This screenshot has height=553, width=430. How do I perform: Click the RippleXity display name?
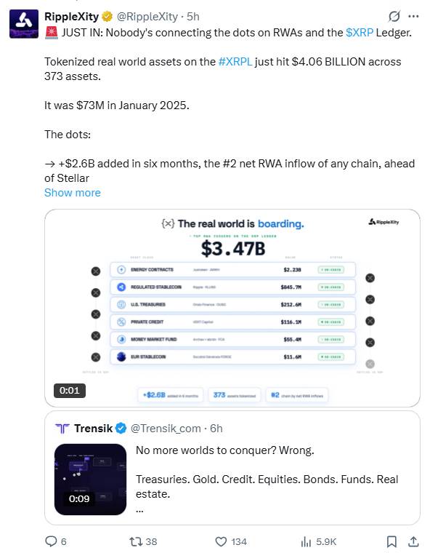(x=71, y=16)
